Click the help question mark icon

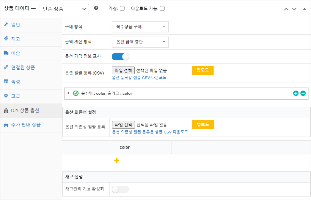[x=96, y=8]
